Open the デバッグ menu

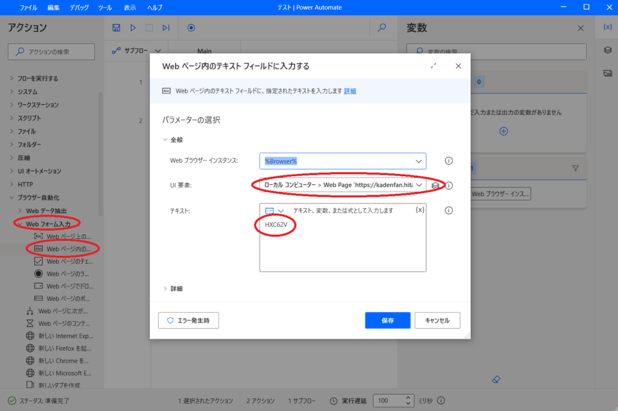tap(79, 7)
